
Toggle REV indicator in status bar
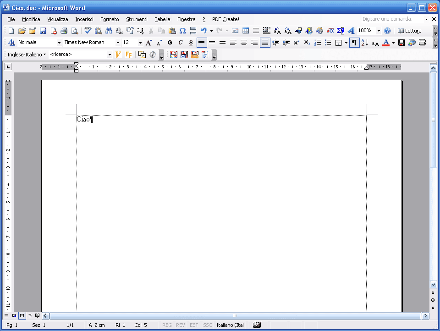[181, 325]
